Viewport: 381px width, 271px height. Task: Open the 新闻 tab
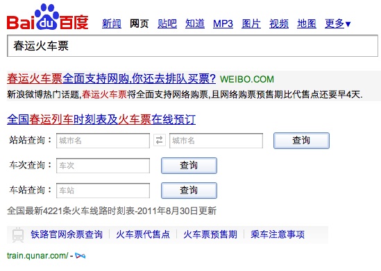coord(112,24)
